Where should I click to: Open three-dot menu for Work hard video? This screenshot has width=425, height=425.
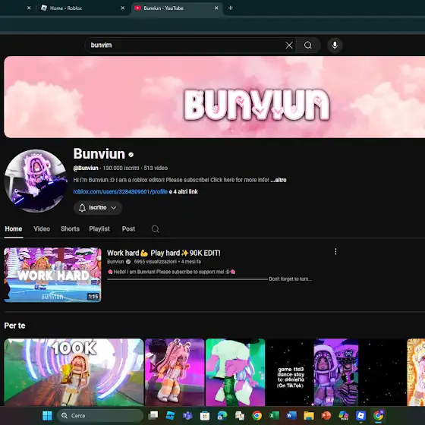pos(335,252)
